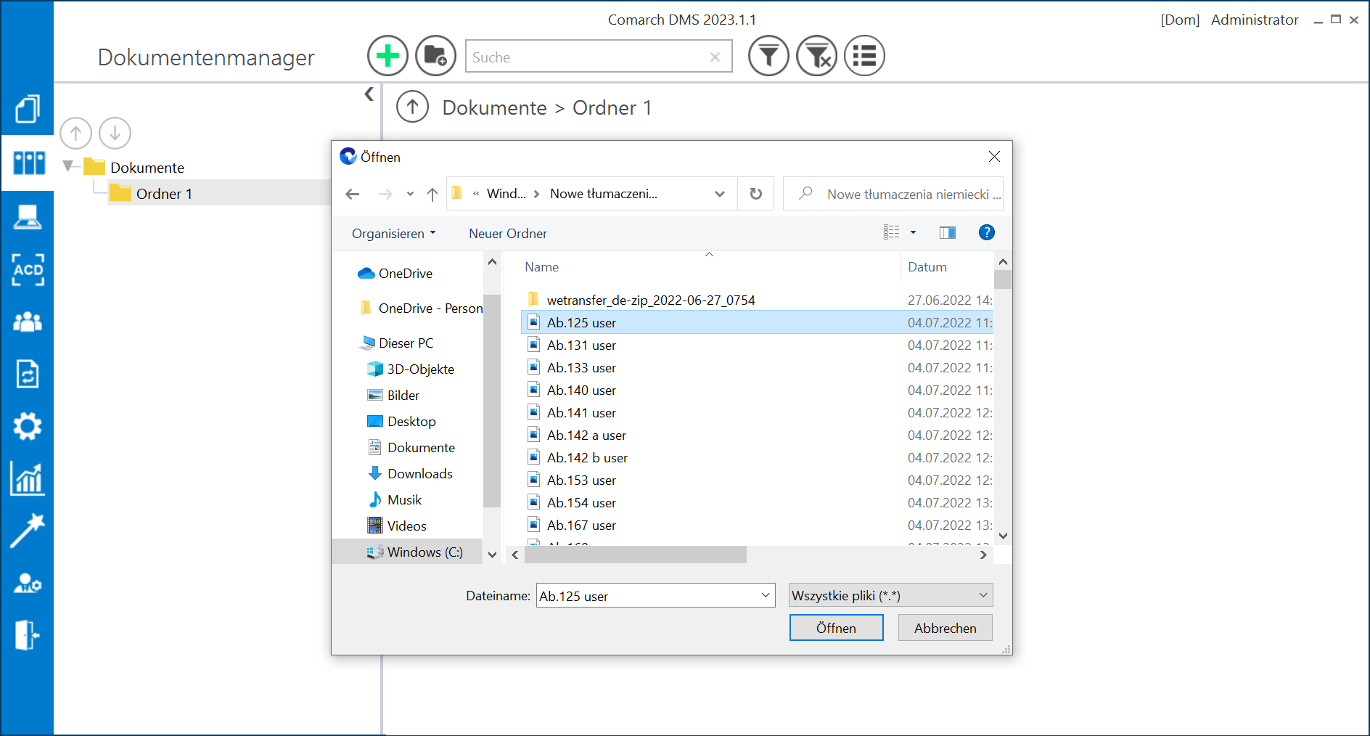Click the clear filter funnel icon
1370x736 pixels.
tap(817, 56)
